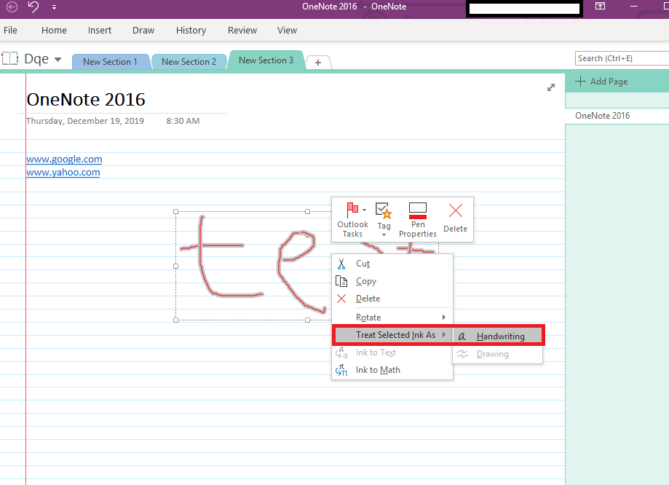Click the Search (Ctrl+E) input box
669x485 pixels.
(x=622, y=58)
